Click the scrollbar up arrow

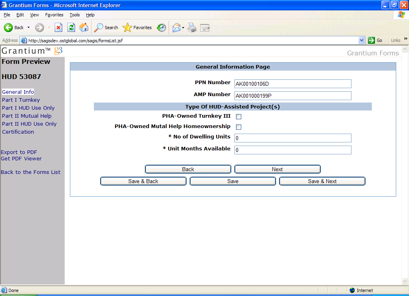click(405, 49)
